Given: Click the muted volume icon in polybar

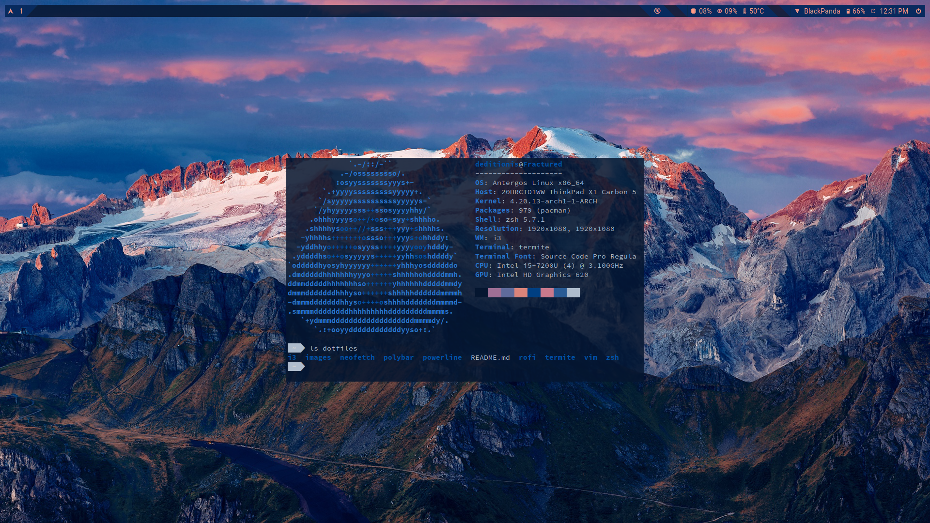Looking at the screenshot, I should click(657, 11).
